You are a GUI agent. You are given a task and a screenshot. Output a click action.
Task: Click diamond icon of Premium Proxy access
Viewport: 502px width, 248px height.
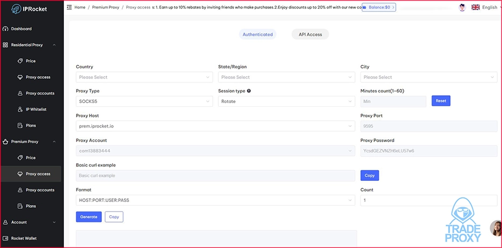point(20,174)
